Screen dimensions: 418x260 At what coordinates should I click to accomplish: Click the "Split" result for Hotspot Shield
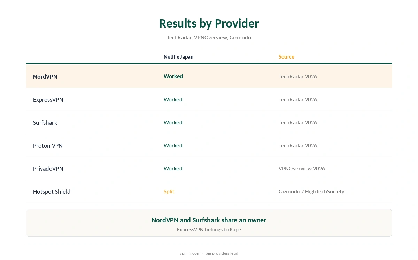point(169,191)
